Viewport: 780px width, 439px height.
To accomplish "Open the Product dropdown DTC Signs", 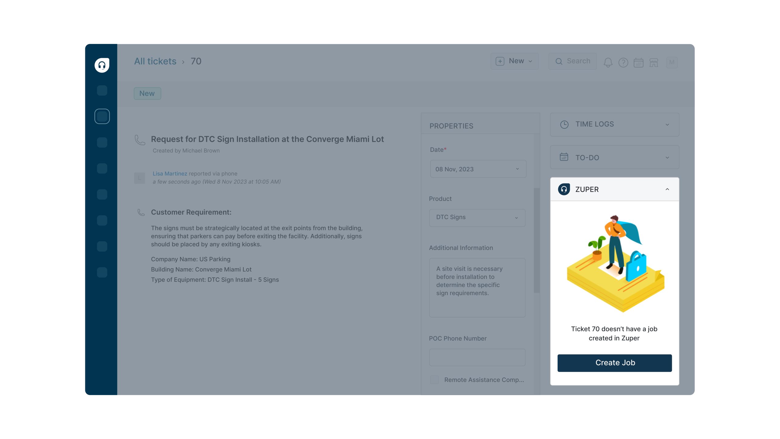I will (x=477, y=217).
